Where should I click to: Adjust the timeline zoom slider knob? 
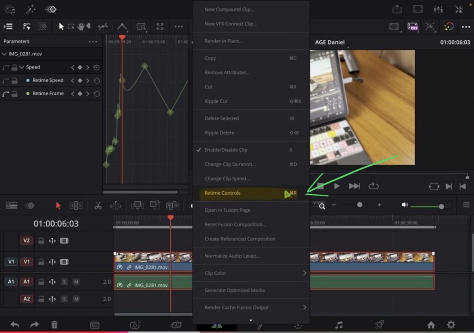pyautogui.click(x=359, y=205)
